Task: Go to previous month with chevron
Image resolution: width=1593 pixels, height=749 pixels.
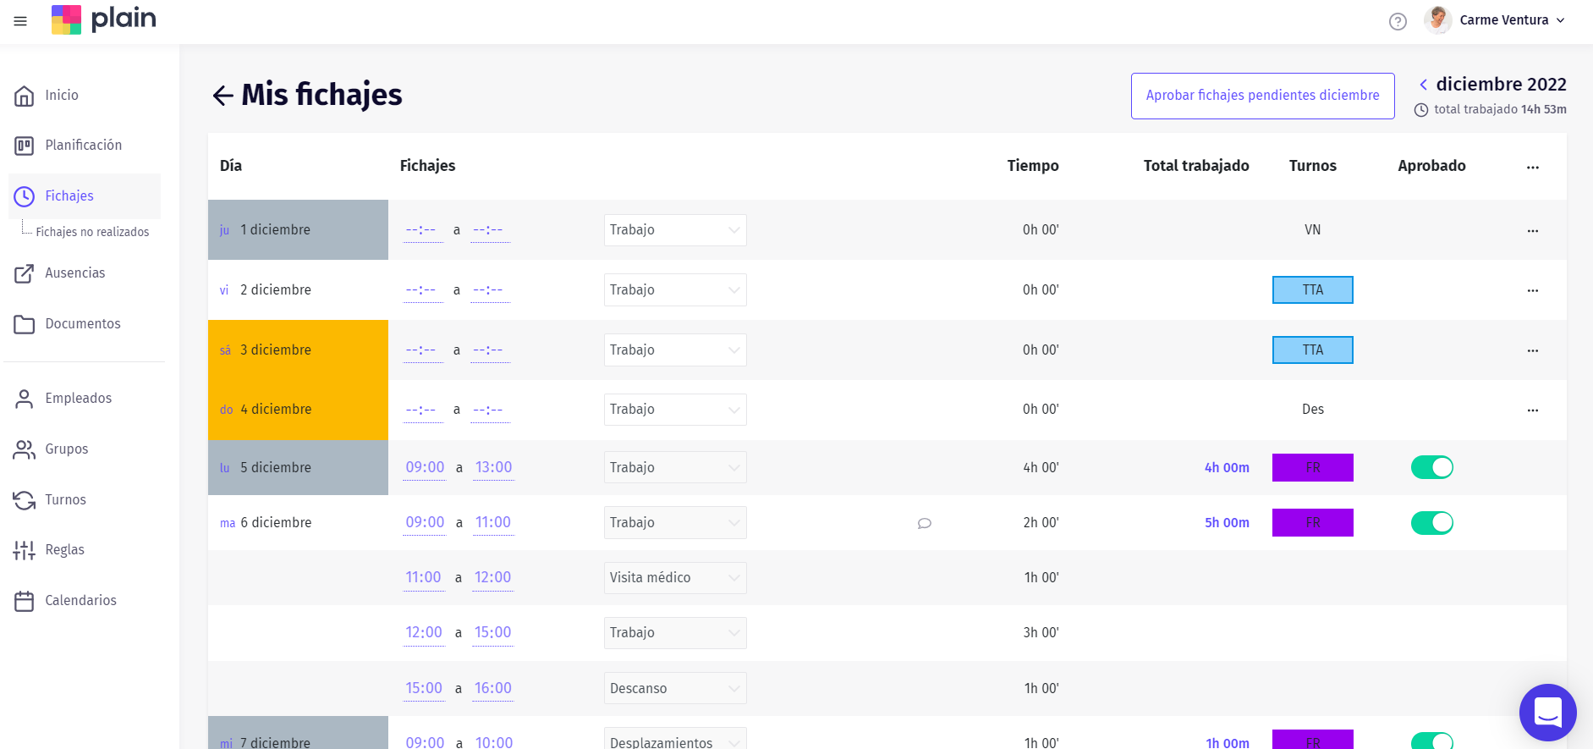Action: click(x=1423, y=85)
